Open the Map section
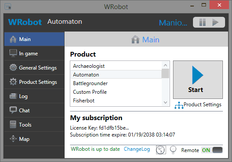This screenshot has width=232, height=162. 34,139
